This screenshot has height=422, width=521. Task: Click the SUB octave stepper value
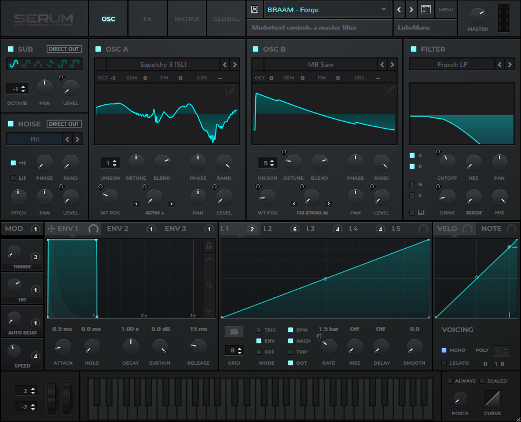tap(17, 89)
